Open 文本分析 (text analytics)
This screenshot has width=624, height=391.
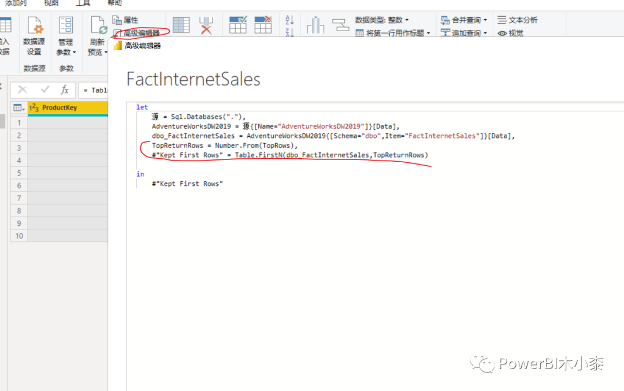coord(517,20)
